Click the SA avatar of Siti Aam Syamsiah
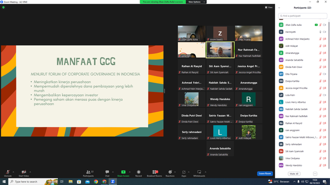This screenshot has width=330, height=185. pos(281,151)
